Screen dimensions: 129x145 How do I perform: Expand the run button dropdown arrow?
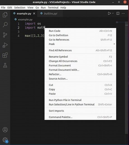tap(113, 13)
